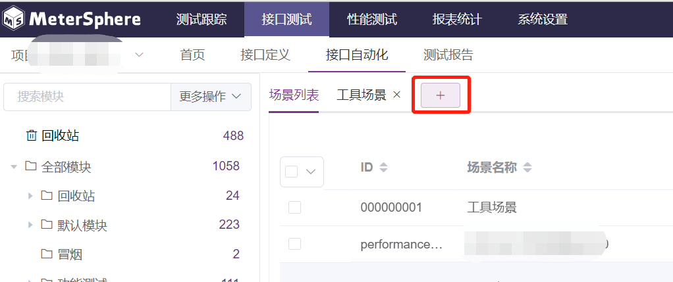The image size is (673, 282).
Task: Sort by 场景名称 column sort icon
Action: point(527,168)
